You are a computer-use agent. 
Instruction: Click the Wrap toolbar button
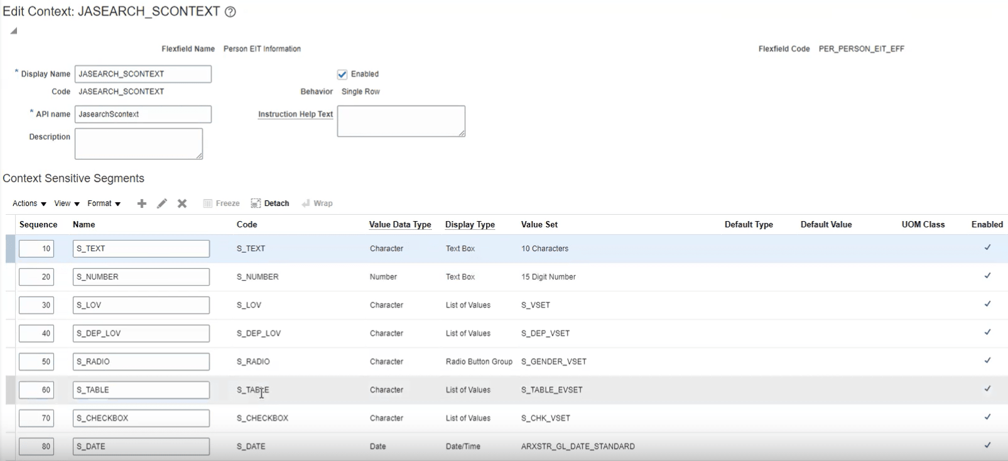317,203
